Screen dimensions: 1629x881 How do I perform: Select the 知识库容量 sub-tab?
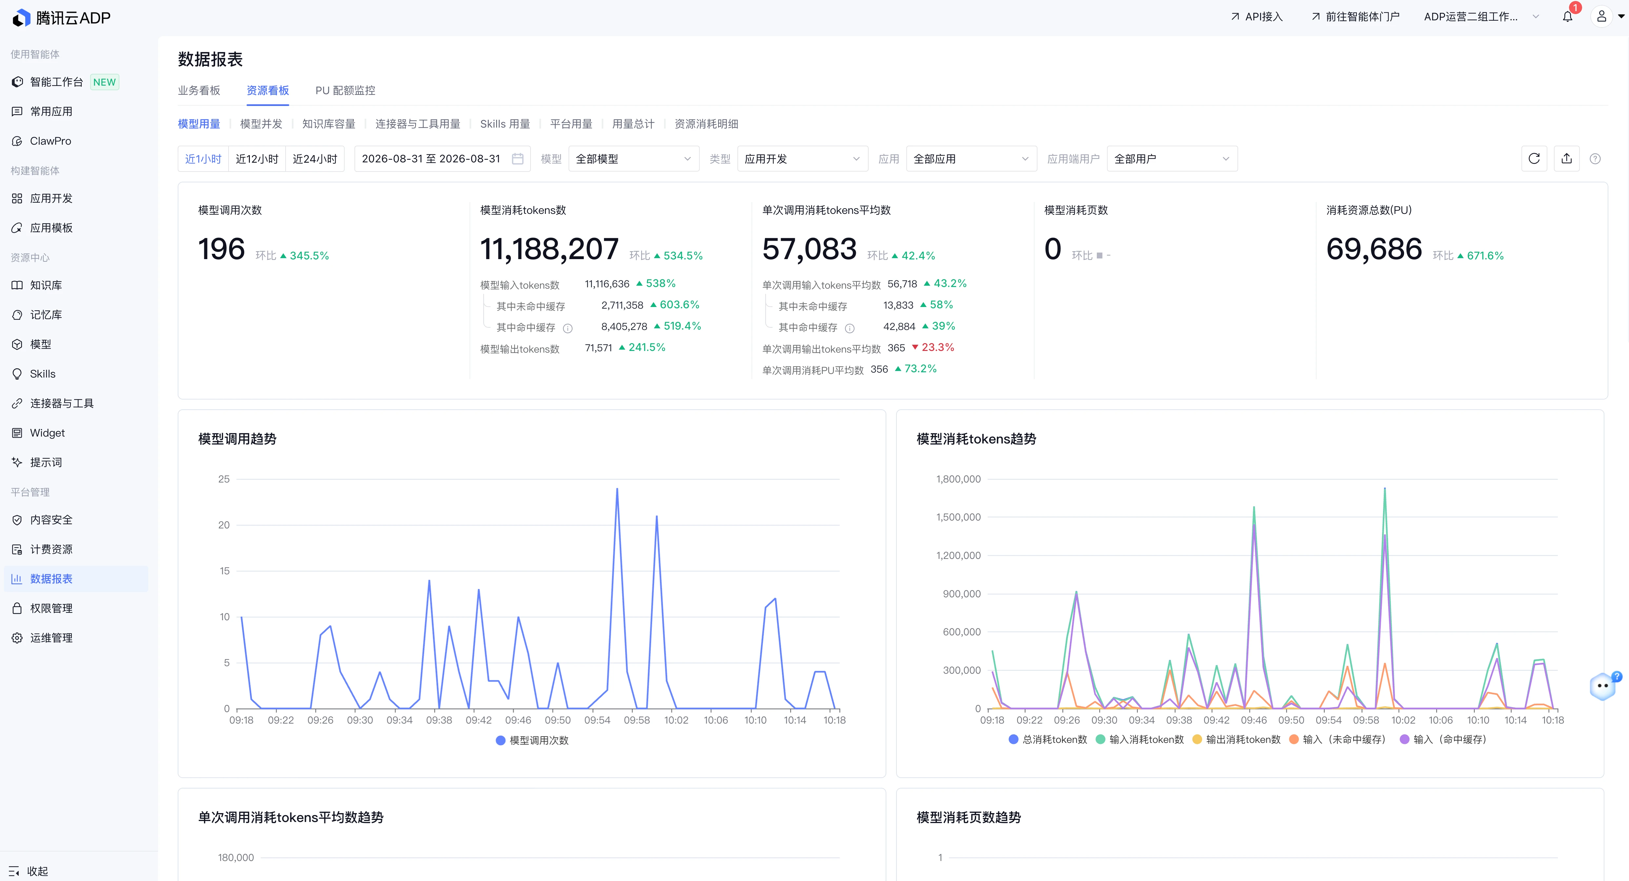[x=329, y=124]
